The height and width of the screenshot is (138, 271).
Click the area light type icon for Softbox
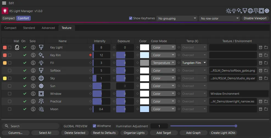click(x=41, y=71)
